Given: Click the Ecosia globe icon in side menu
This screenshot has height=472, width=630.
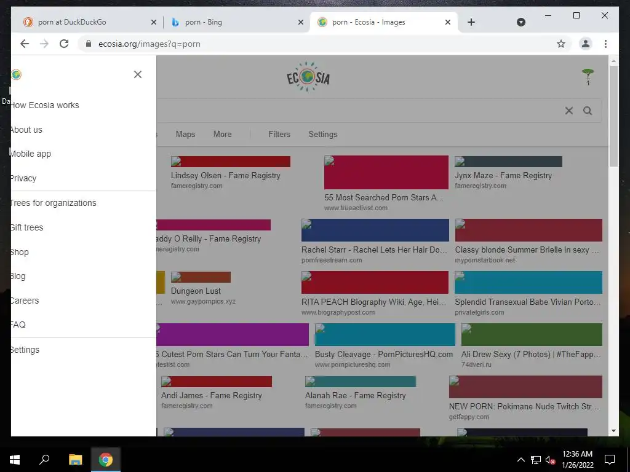Looking at the screenshot, I should (16, 74).
